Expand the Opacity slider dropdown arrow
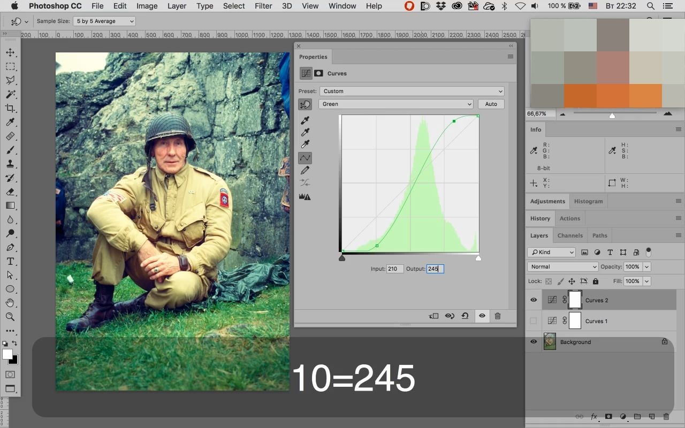Image resolution: width=685 pixels, height=428 pixels. pos(647,266)
